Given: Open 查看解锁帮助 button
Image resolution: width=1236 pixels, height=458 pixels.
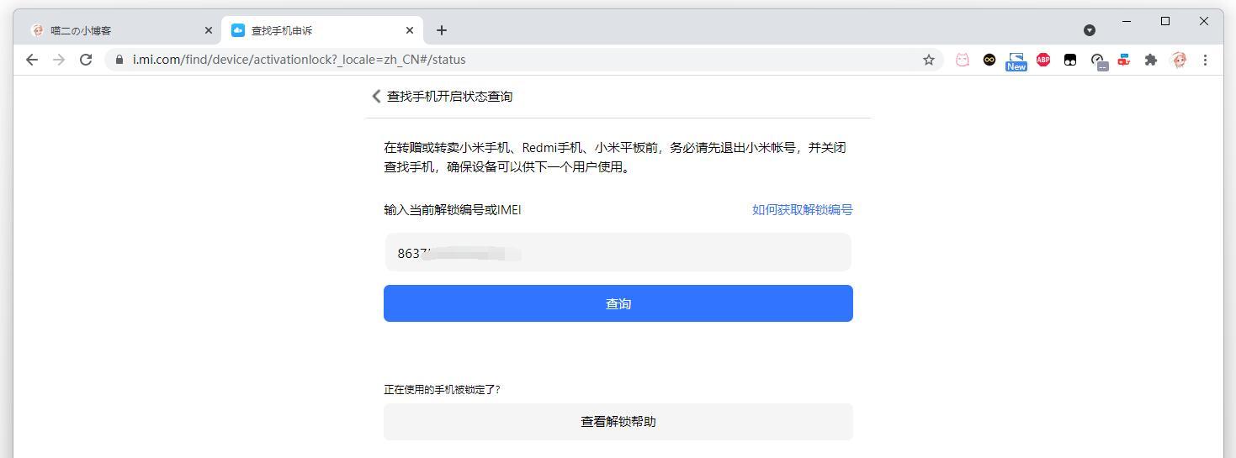Looking at the screenshot, I should 618,422.
